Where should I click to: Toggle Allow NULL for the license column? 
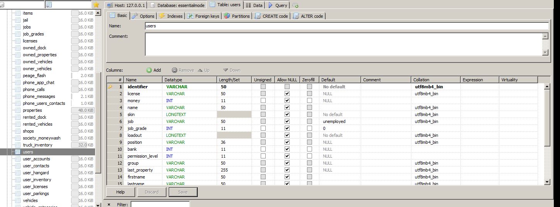click(x=287, y=94)
